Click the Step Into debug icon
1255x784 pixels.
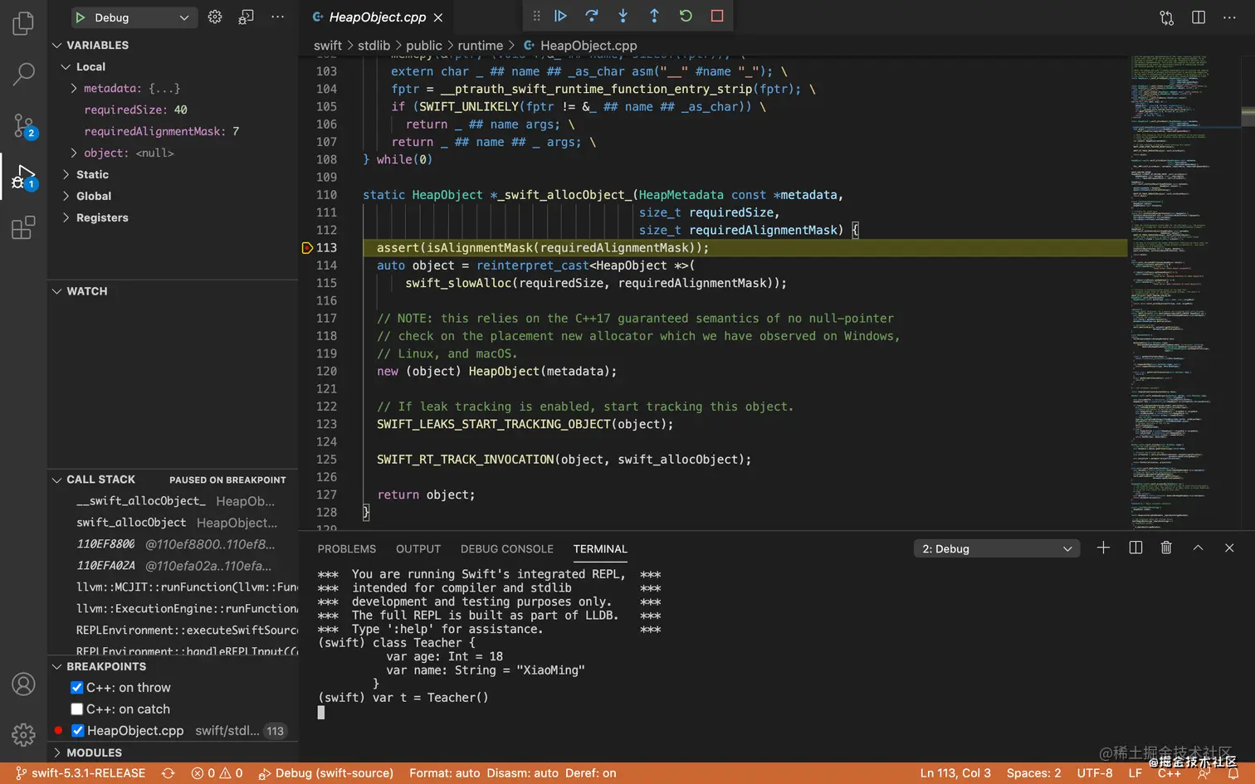pyautogui.click(x=623, y=16)
